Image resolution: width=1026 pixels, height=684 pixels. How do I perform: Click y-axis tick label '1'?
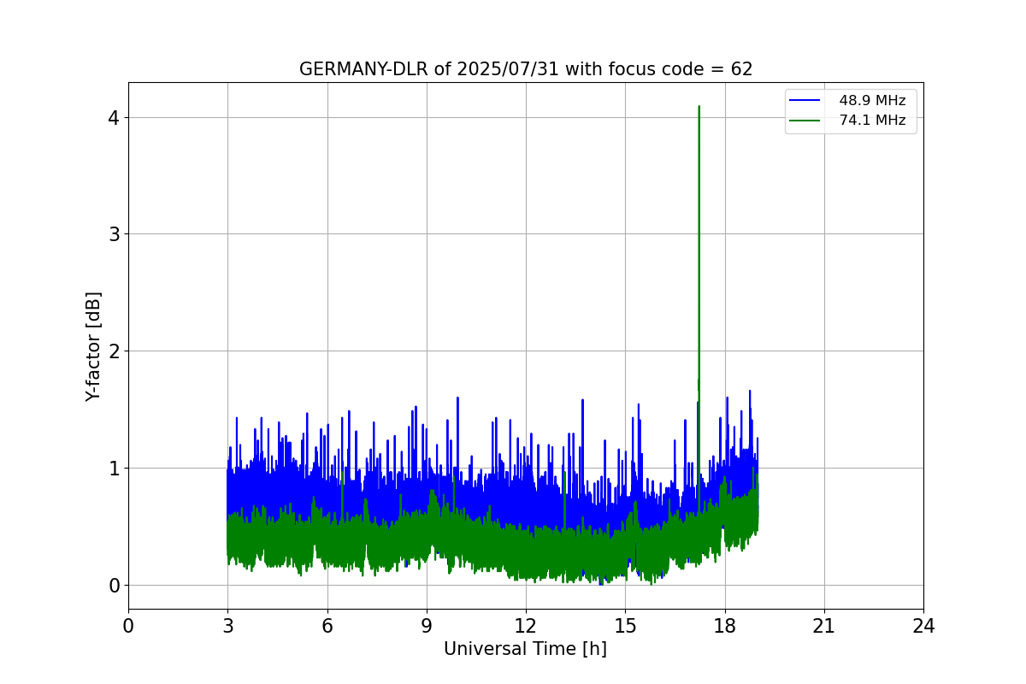tap(115, 469)
